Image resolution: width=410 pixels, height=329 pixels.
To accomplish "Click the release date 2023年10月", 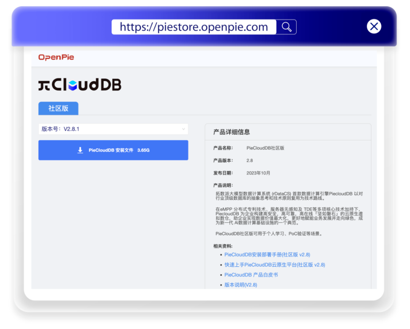I will pos(258,173).
